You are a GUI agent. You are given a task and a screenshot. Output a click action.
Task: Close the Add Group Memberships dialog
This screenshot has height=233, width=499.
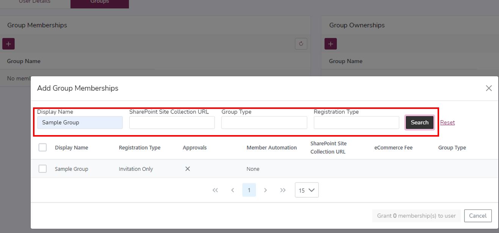tap(489, 88)
